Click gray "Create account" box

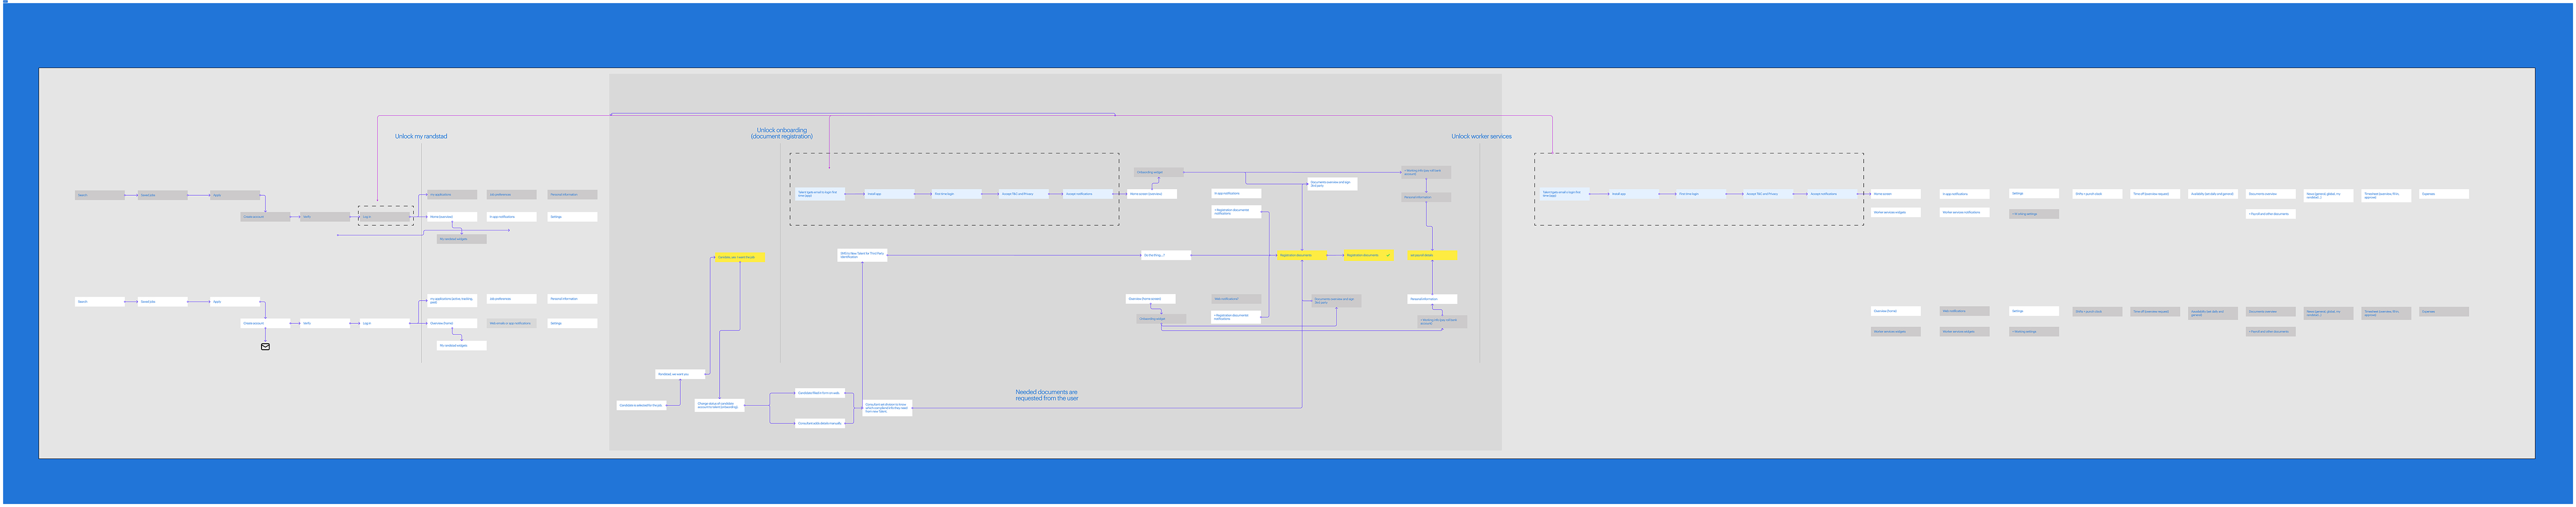(x=265, y=216)
